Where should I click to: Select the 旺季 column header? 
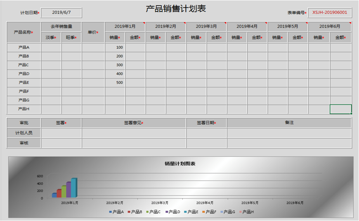click(71, 37)
